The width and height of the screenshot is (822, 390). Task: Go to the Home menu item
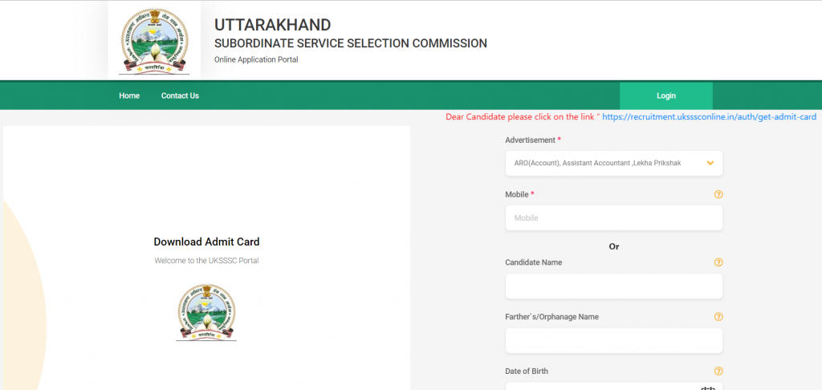tap(129, 96)
